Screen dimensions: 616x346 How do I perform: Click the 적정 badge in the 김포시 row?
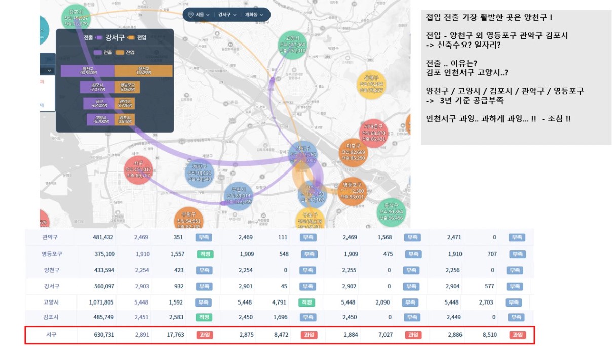[205, 317]
